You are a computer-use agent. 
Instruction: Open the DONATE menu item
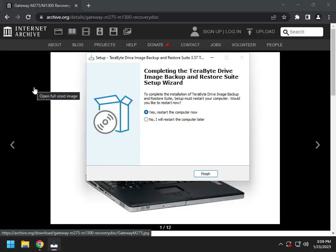[x=158, y=45]
